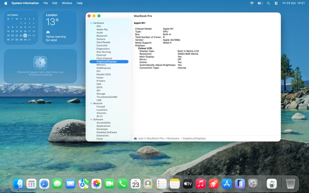Open the Launchpad apps grid icon

click(31, 184)
